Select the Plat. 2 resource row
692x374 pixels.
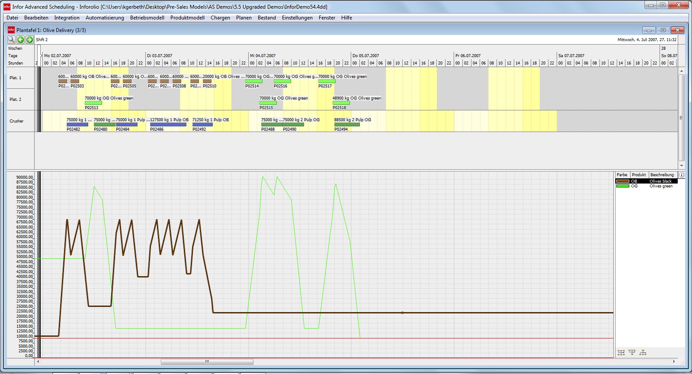(x=15, y=100)
